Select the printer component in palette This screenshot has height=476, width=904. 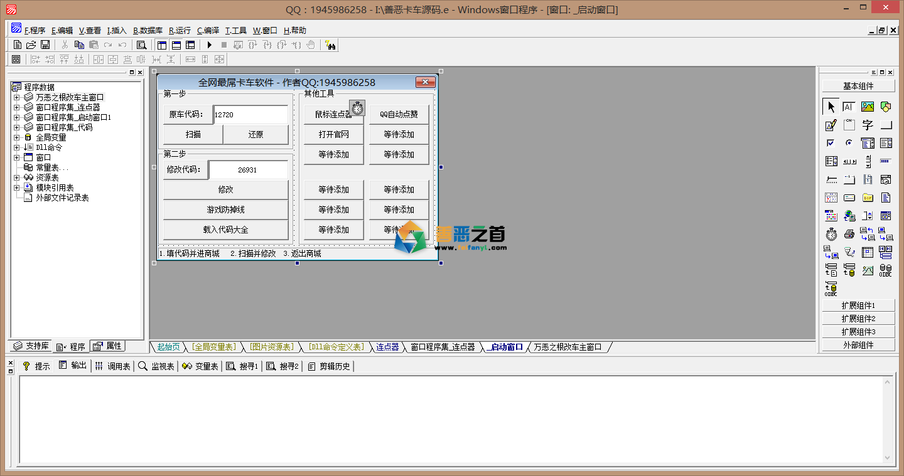point(849,234)
